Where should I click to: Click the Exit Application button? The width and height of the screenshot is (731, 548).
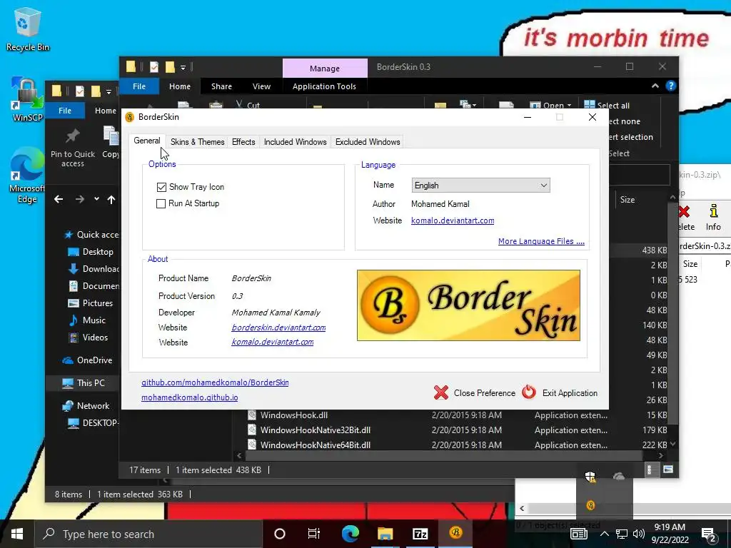point(560,393)
